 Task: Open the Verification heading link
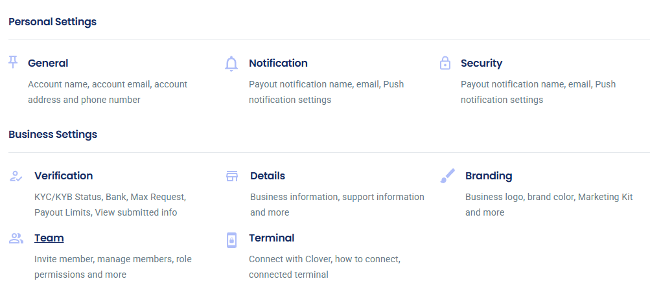click(64, 176)
